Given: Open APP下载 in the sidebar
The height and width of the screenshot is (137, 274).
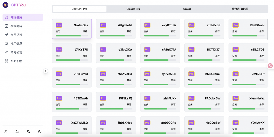Looking at the screenshot, I should 23,61.
